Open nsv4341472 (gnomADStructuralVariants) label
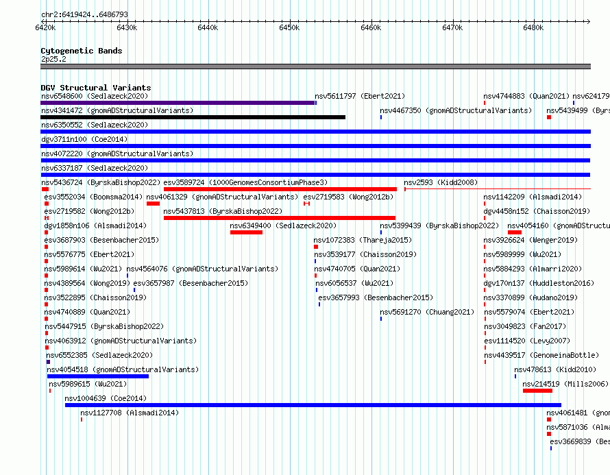This screenshot has height=475, width=610. 117,110
